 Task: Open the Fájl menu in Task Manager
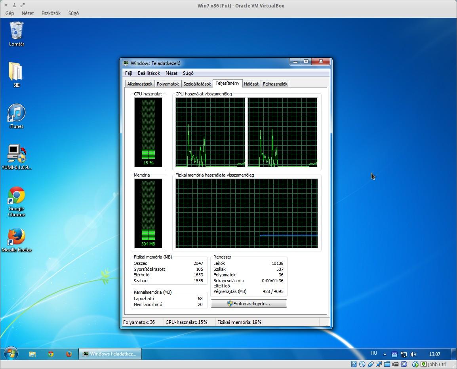129,73
